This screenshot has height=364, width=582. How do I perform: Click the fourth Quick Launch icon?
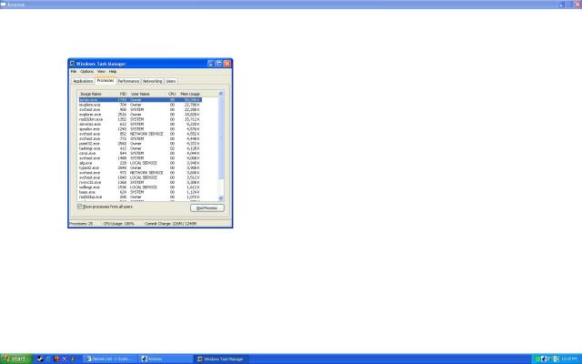tap(65, 359)
